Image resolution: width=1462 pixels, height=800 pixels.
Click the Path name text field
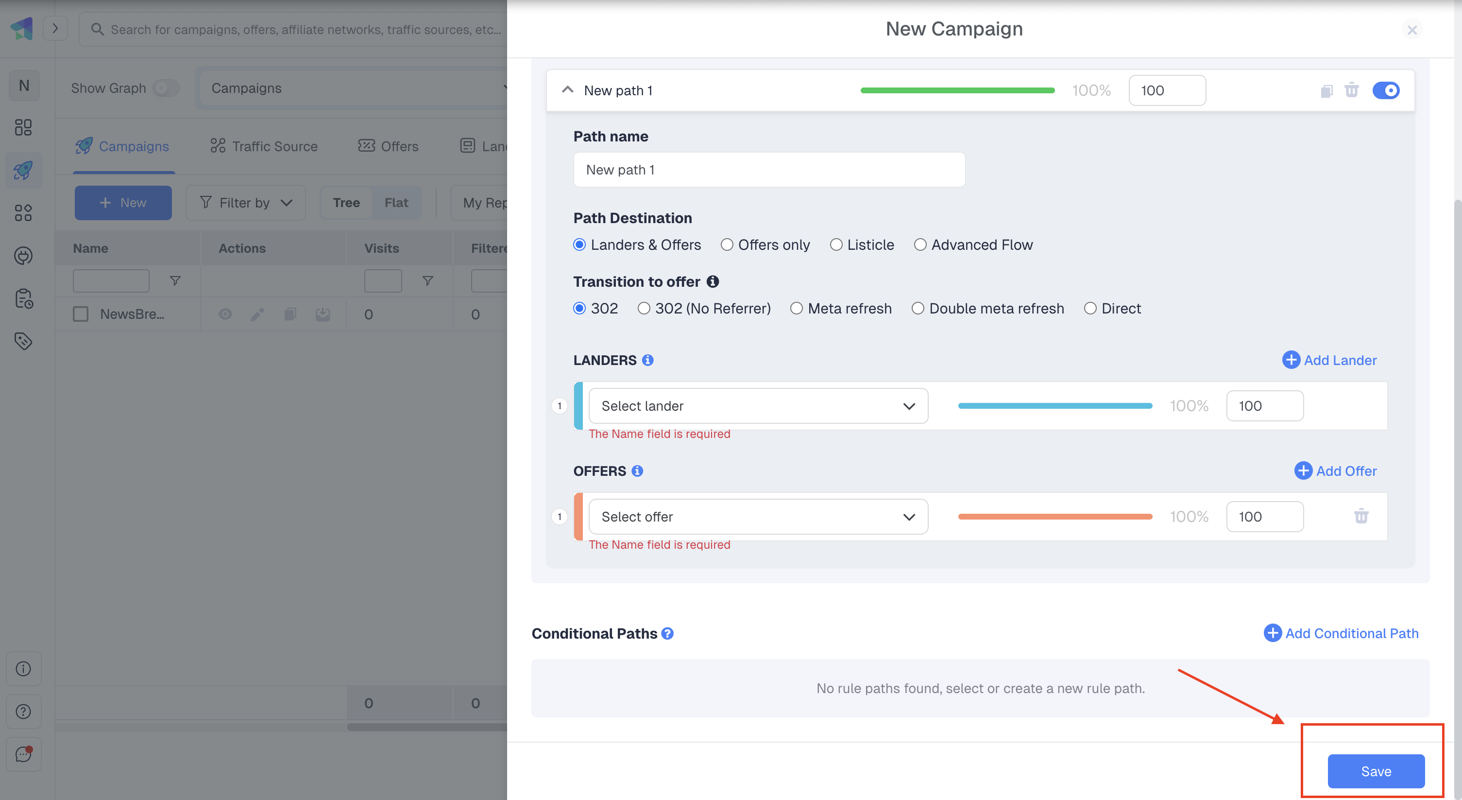click(768, 170)
